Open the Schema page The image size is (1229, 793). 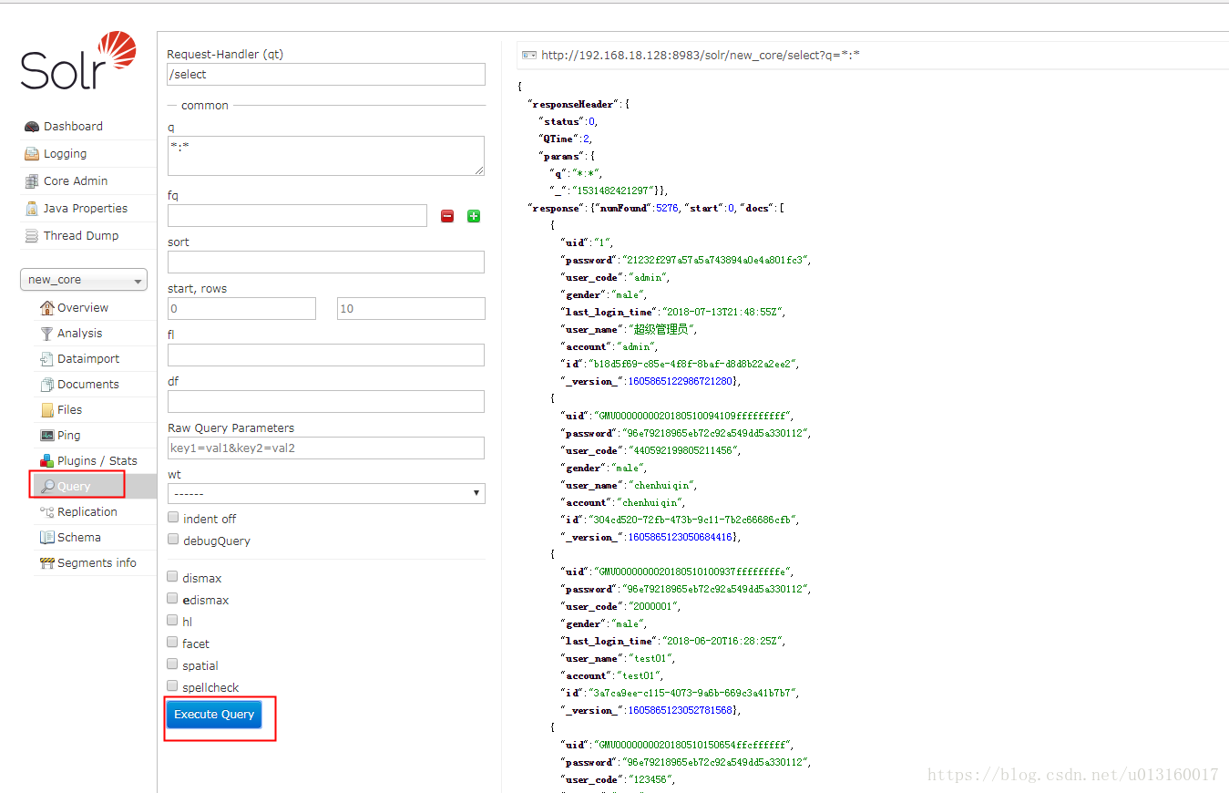[79, 538]
